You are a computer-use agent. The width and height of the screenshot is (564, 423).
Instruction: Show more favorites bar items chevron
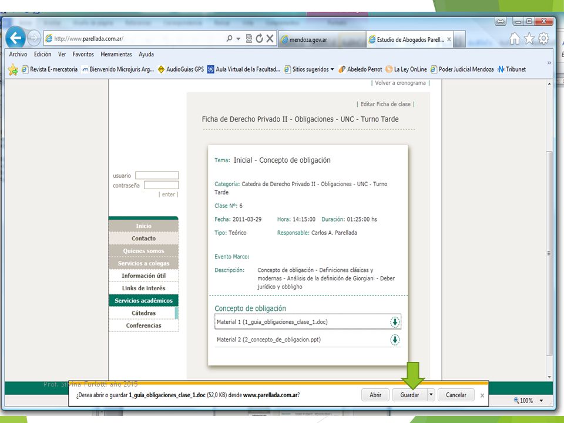tap(549, 63)
